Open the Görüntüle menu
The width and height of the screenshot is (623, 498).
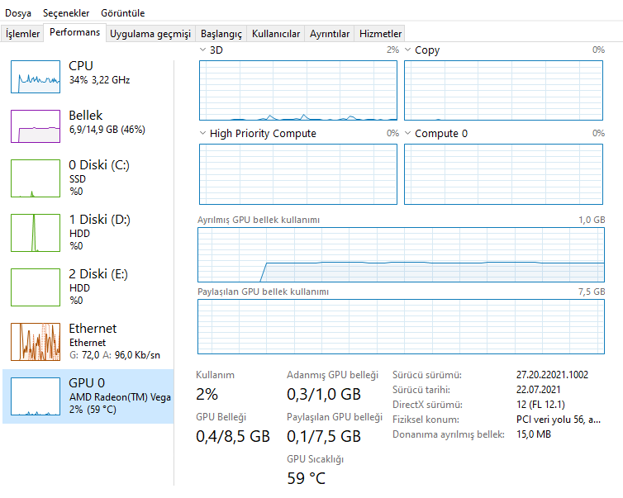[x=122, y=13]
